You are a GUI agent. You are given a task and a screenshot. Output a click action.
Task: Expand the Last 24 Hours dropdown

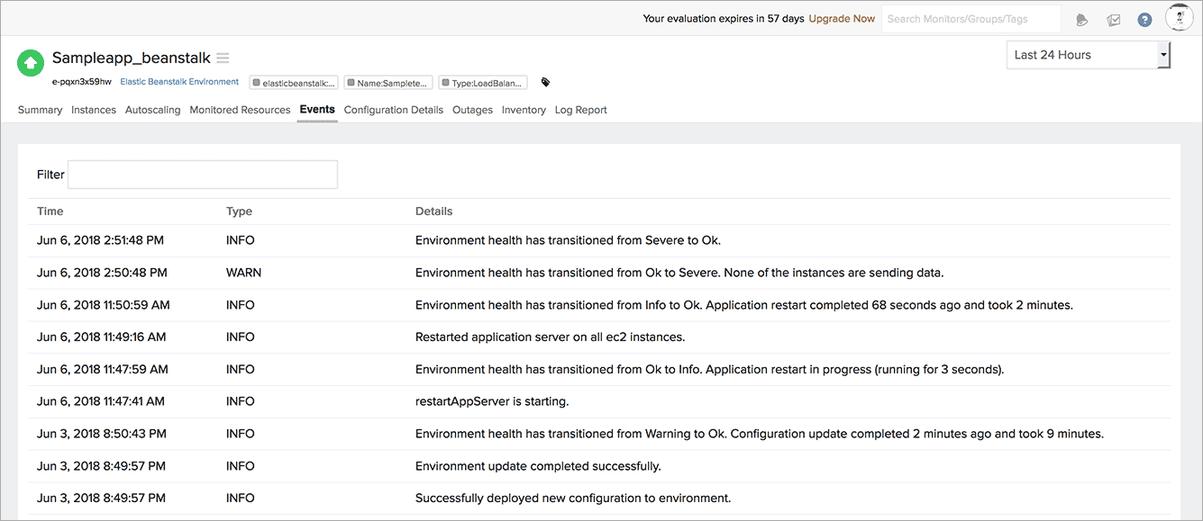(x=1088, y=55)
